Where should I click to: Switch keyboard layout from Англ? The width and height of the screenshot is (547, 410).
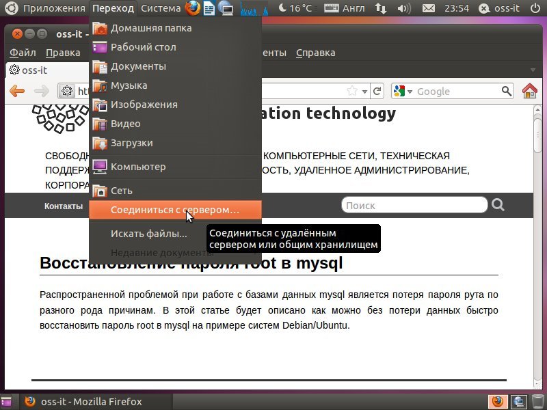point(342,8)
